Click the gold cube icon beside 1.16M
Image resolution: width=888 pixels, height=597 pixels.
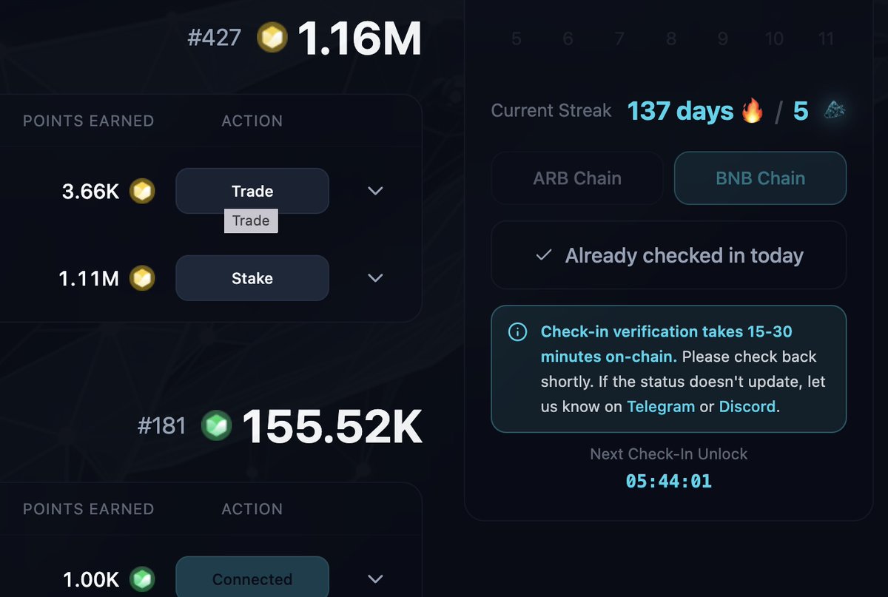point(272,38)
